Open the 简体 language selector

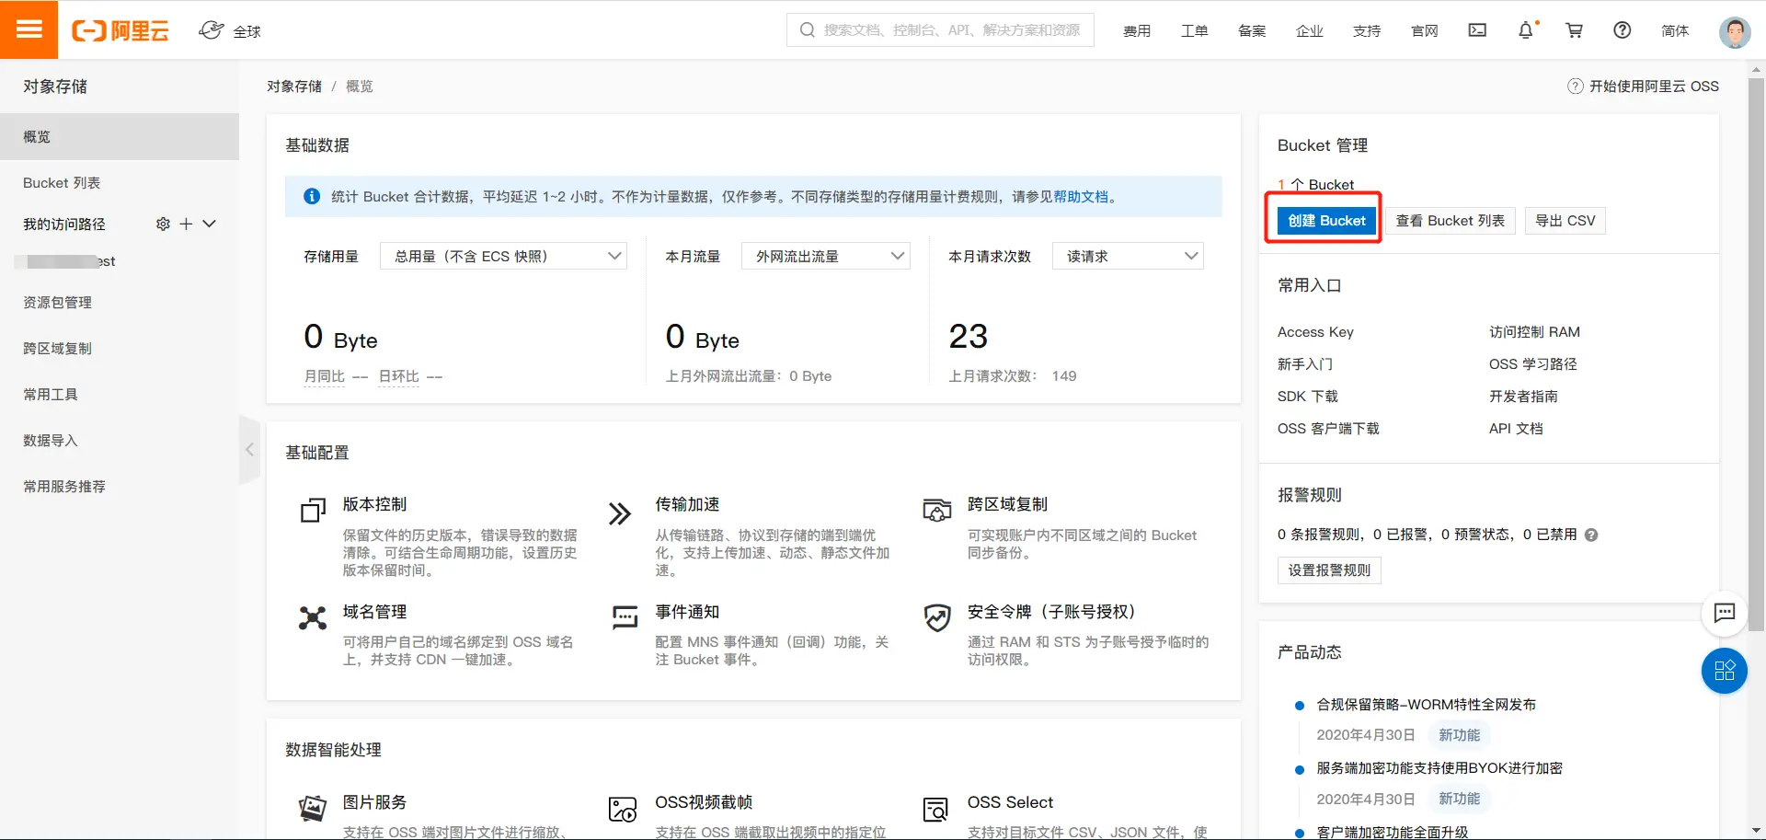pyautogui.click(x=1675, y=31)
